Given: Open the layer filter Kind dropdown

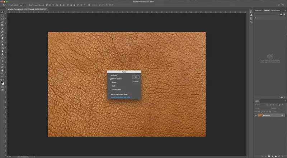Looking at the screenshot, I should (x=259, y=105).
